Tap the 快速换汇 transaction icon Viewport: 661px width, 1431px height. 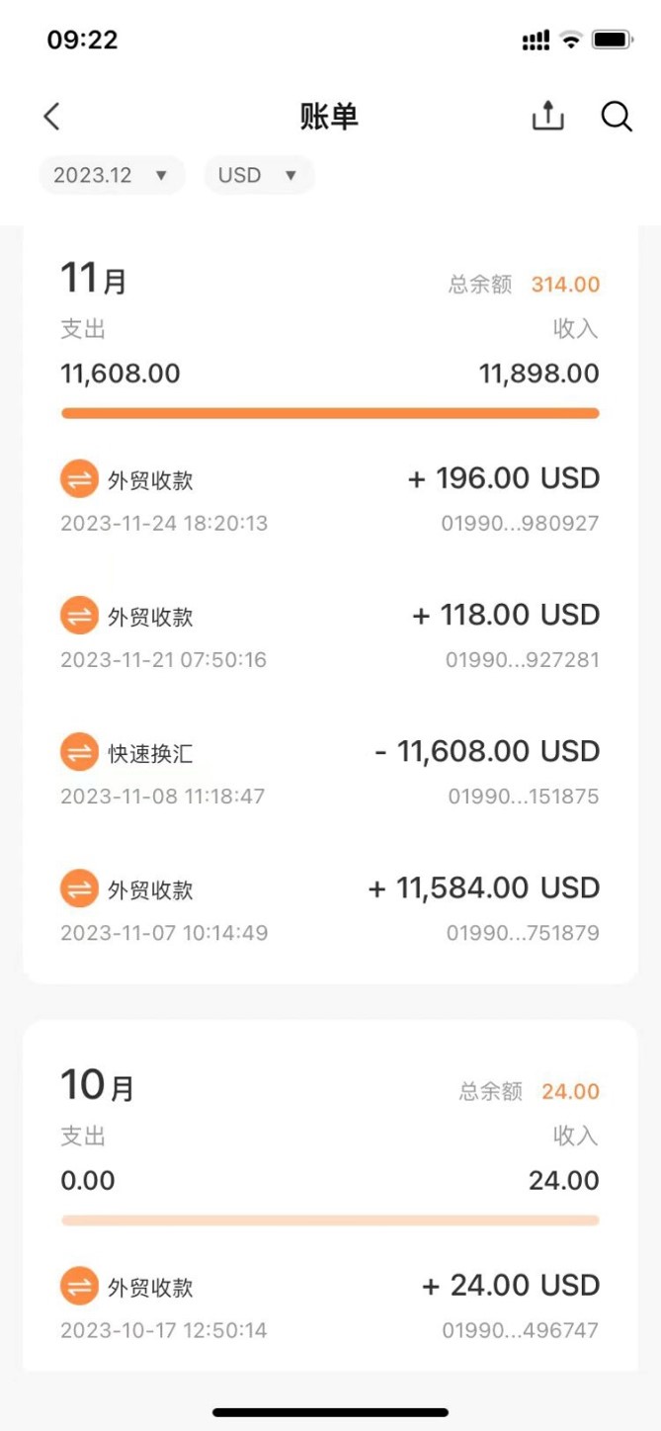(x=79, y=753)
